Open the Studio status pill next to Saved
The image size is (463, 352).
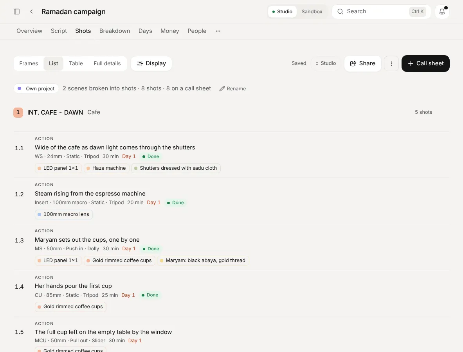[325, 63]
